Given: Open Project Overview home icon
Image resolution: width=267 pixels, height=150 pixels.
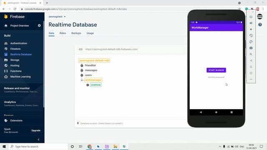Looking at the screenshot, I should 6,26.
